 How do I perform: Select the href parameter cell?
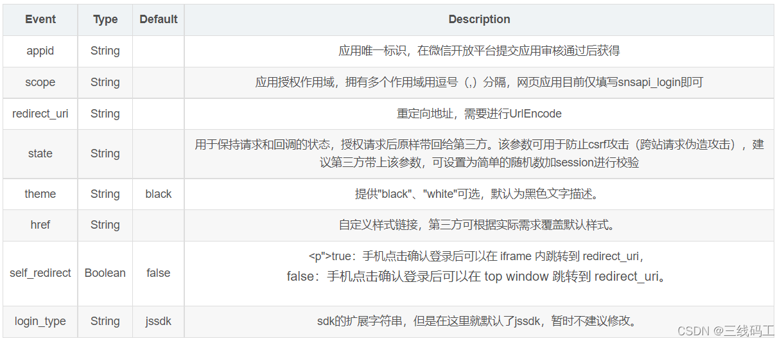(40, 225)
